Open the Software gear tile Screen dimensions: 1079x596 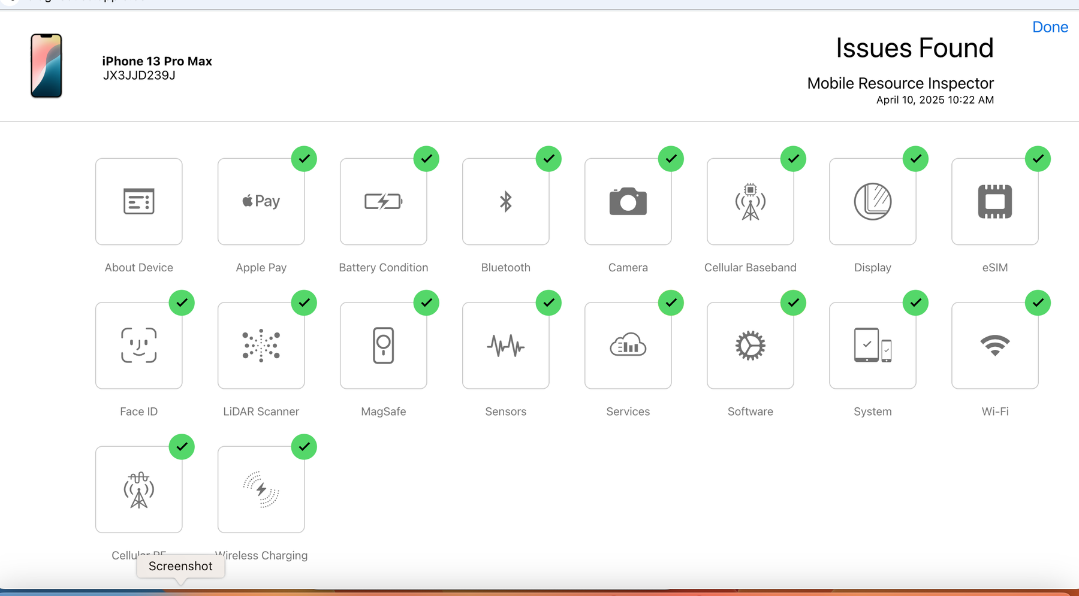(x=750, y=346)
